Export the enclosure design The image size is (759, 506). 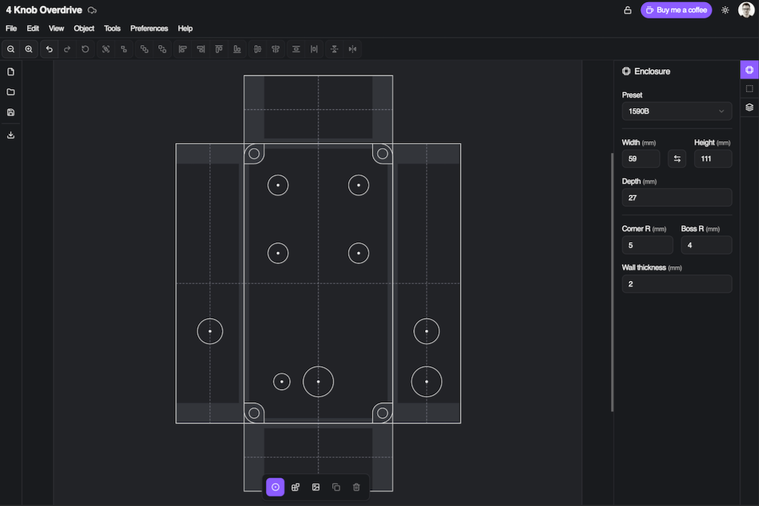(11, 135)
